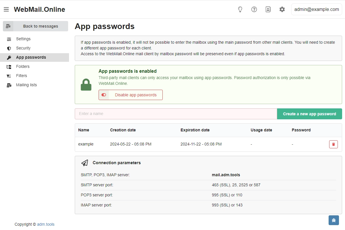Click Create a new app password

(x=309, y=114)
